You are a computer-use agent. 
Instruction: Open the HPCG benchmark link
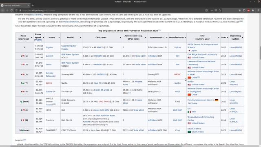click(71, 22)
